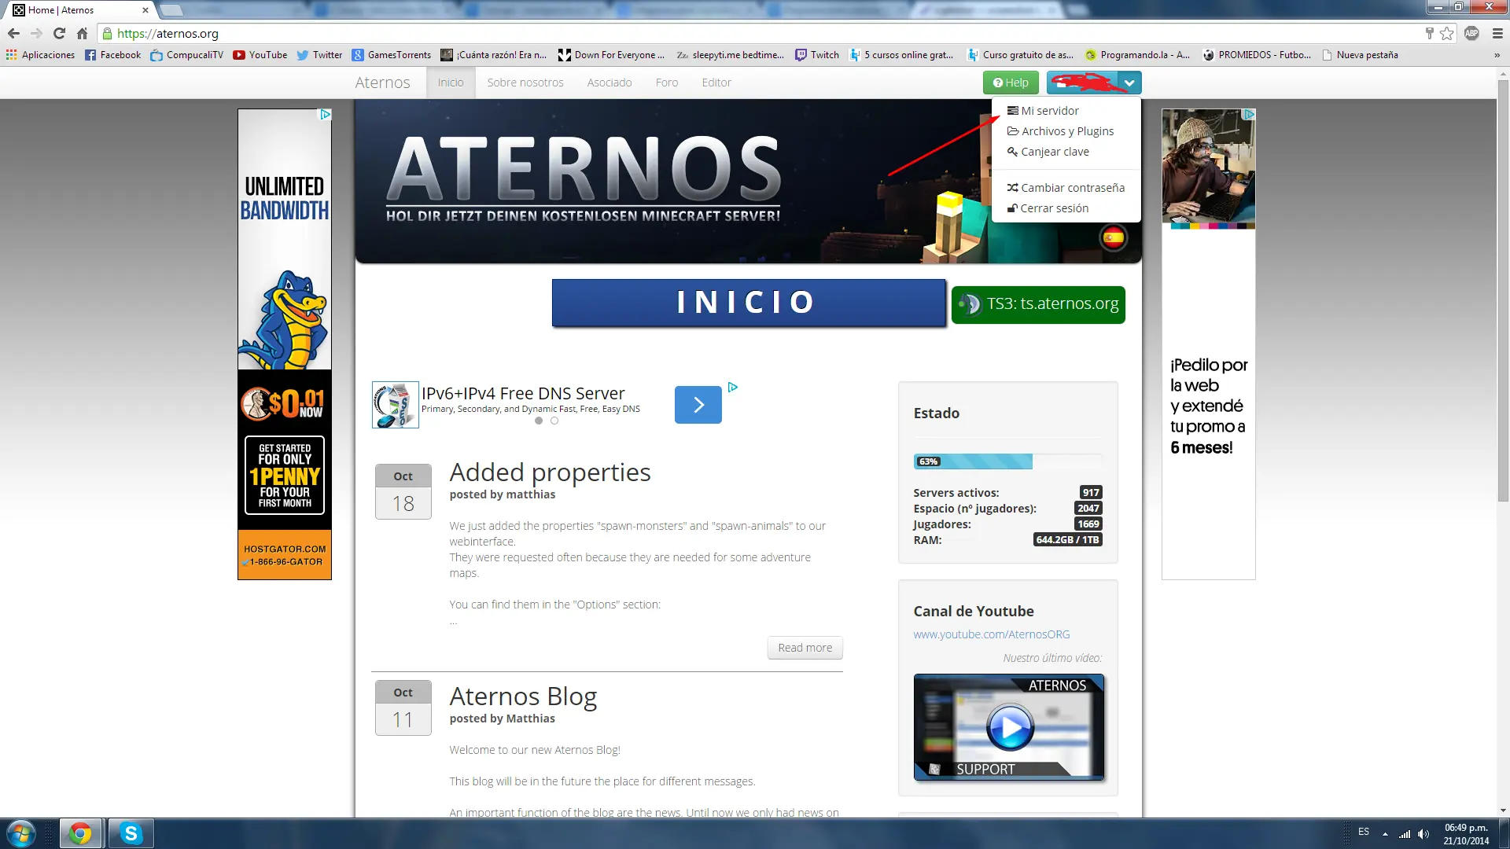The height and width of the screenshot is (849, 1510).
Task: Open the GamesTorrents bookmark
Action: point(391,55)
